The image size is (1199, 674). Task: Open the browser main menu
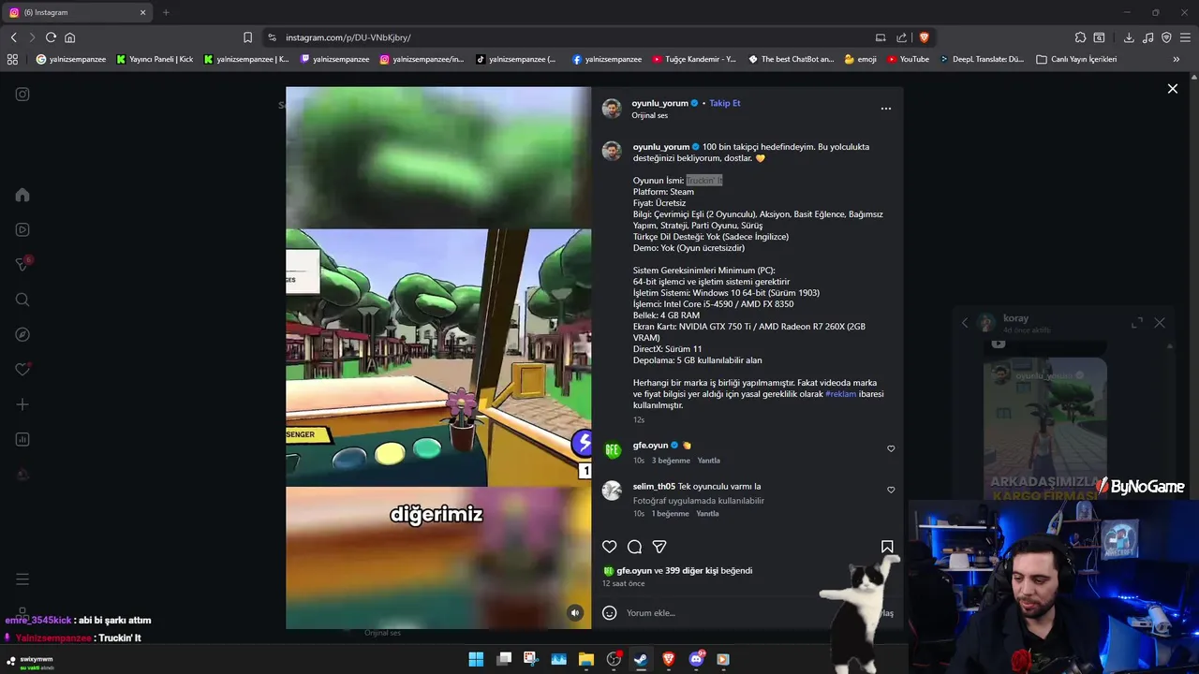click(x=1185, y=37)
